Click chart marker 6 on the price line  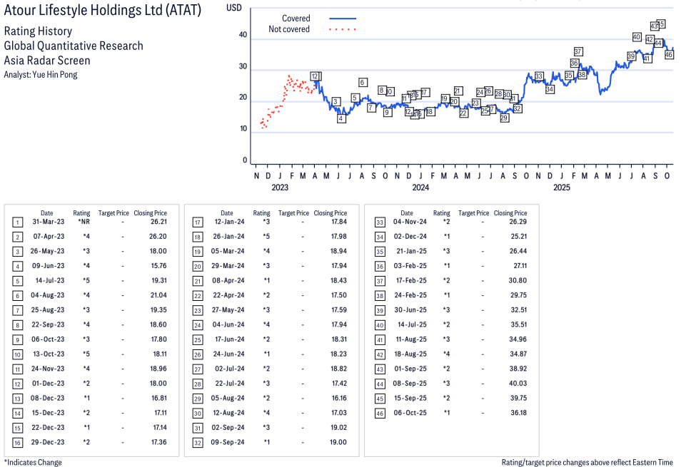pos(363,82)
